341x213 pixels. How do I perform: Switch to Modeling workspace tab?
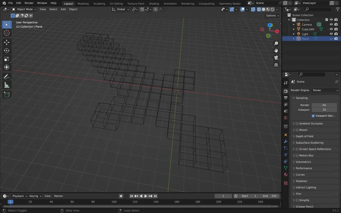pyautogui.click(x=83, y=4)
